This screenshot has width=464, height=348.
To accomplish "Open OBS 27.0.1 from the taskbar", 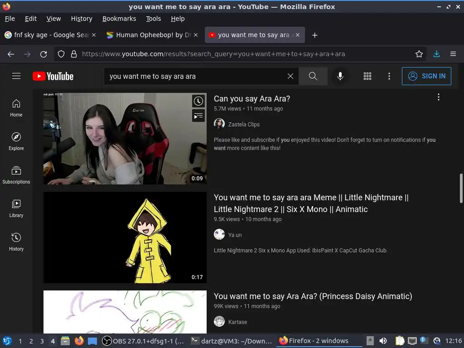I will pyautogui.click(x=143, y=341).
